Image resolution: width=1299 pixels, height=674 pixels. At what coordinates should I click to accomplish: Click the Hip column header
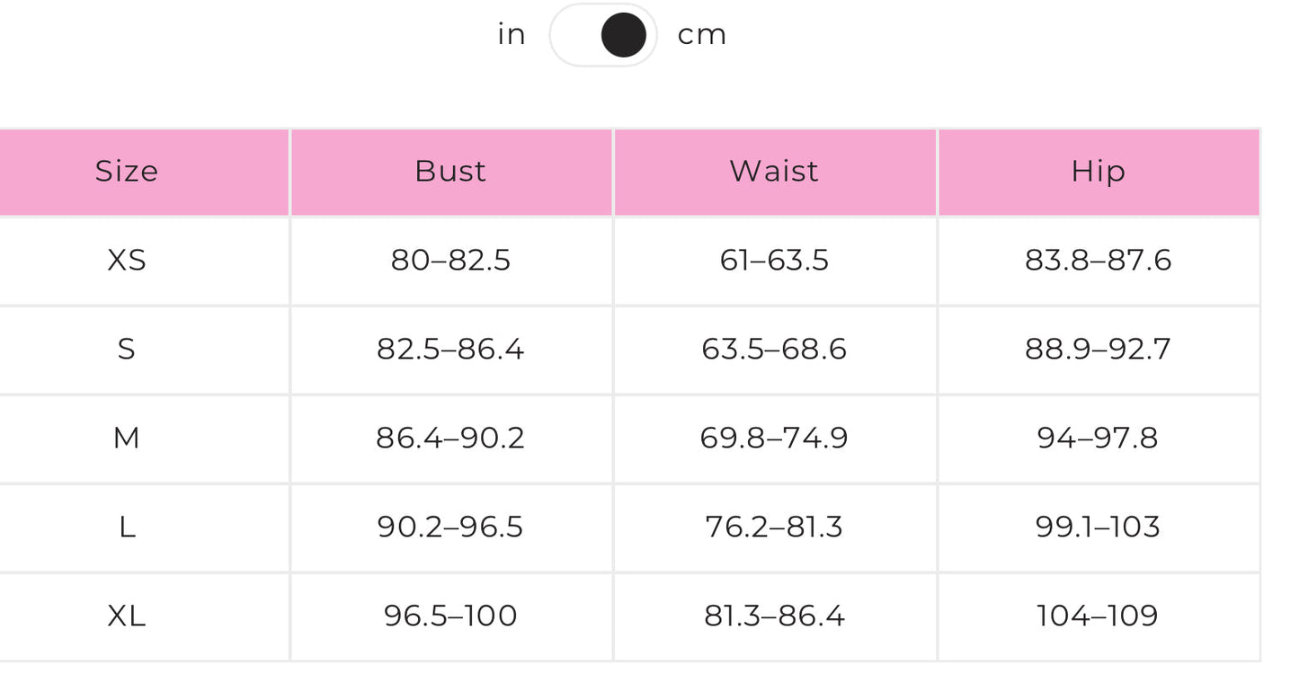click(1098, 172)
